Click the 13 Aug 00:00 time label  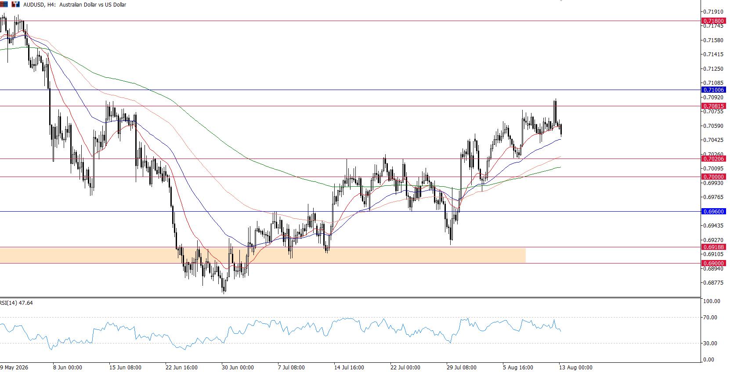point(575,367)
